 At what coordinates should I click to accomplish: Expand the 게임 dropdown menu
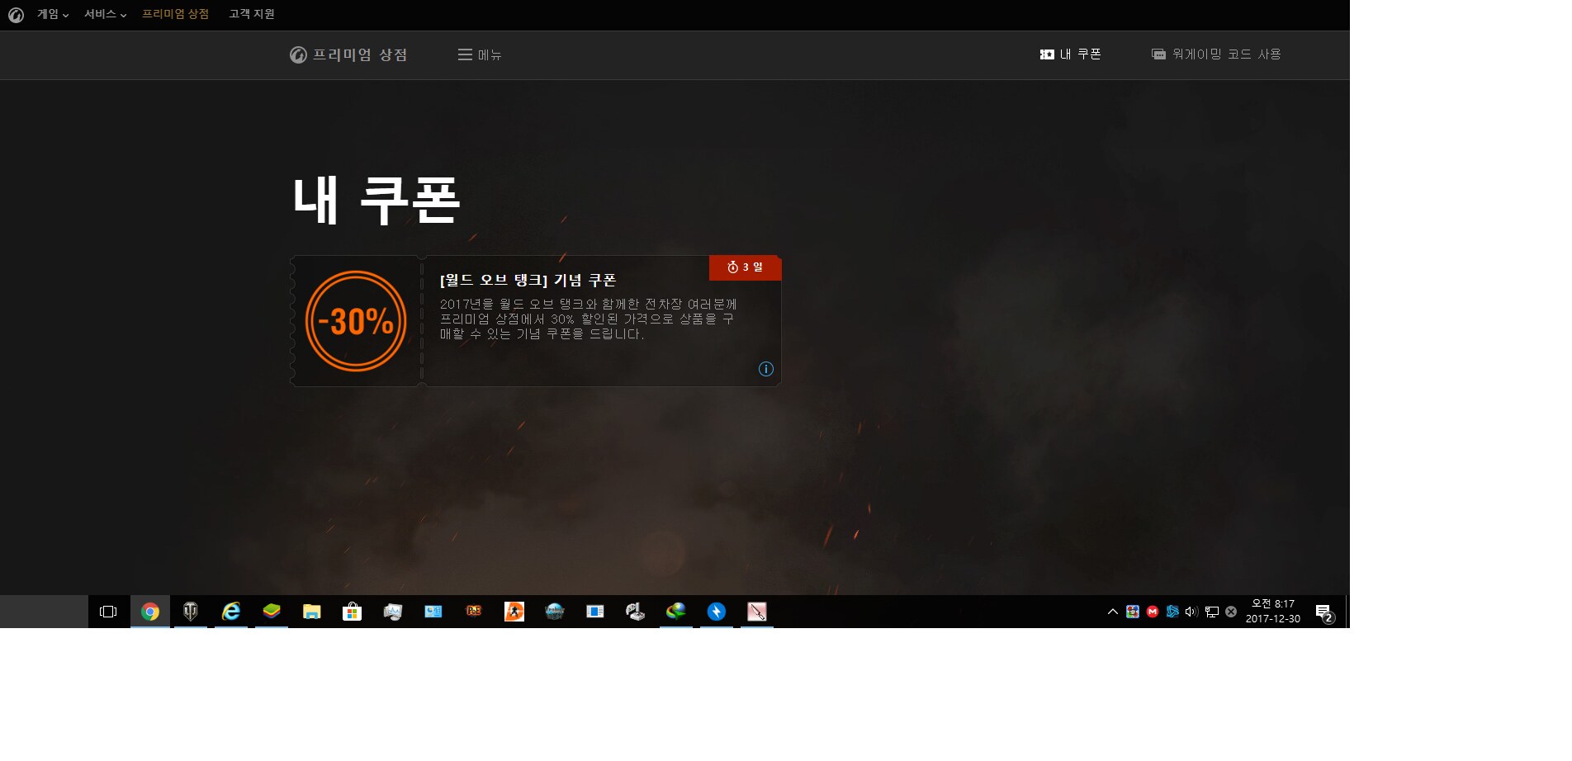tap(52, 14)
